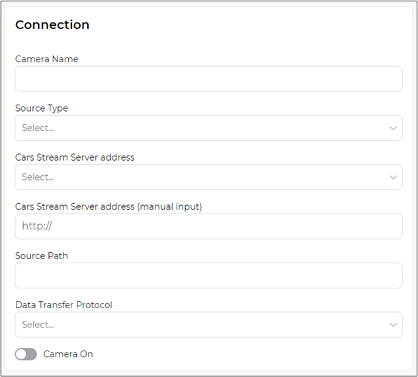Click the Source Path input box
Image resolution: width=418 pixels, height=377 pixels.
[x=208, y=275]
